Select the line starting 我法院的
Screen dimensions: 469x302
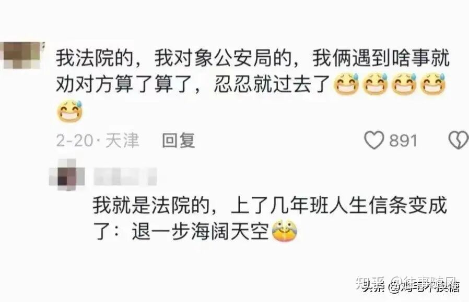pyautogui.click(x=253, y=58)
